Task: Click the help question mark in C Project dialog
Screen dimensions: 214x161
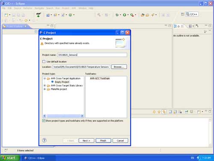Action: pyautogui.click(x=44, y=140)
